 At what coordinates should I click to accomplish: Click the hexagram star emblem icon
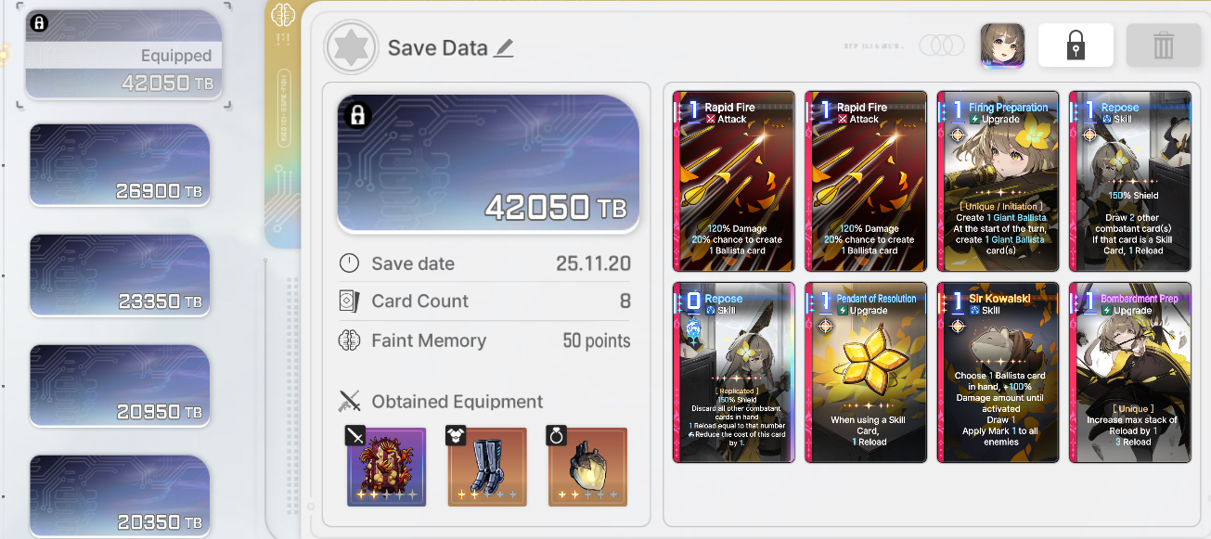click(x=351, y=47)
